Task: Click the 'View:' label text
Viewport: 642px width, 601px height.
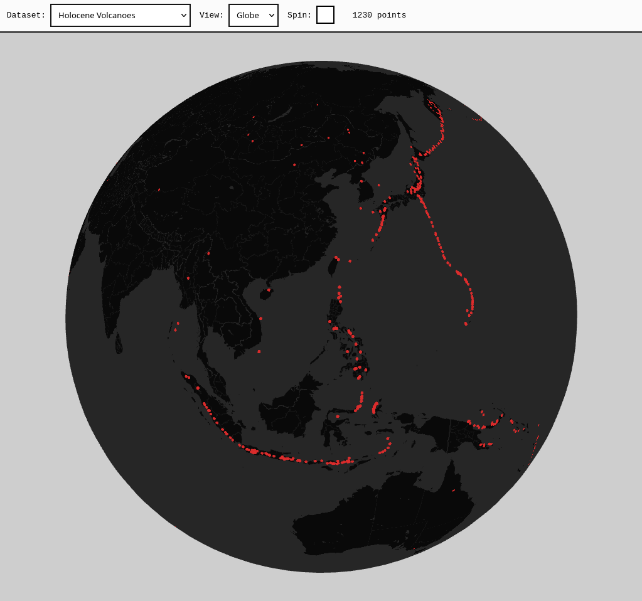Action: [x=211, y=15]
